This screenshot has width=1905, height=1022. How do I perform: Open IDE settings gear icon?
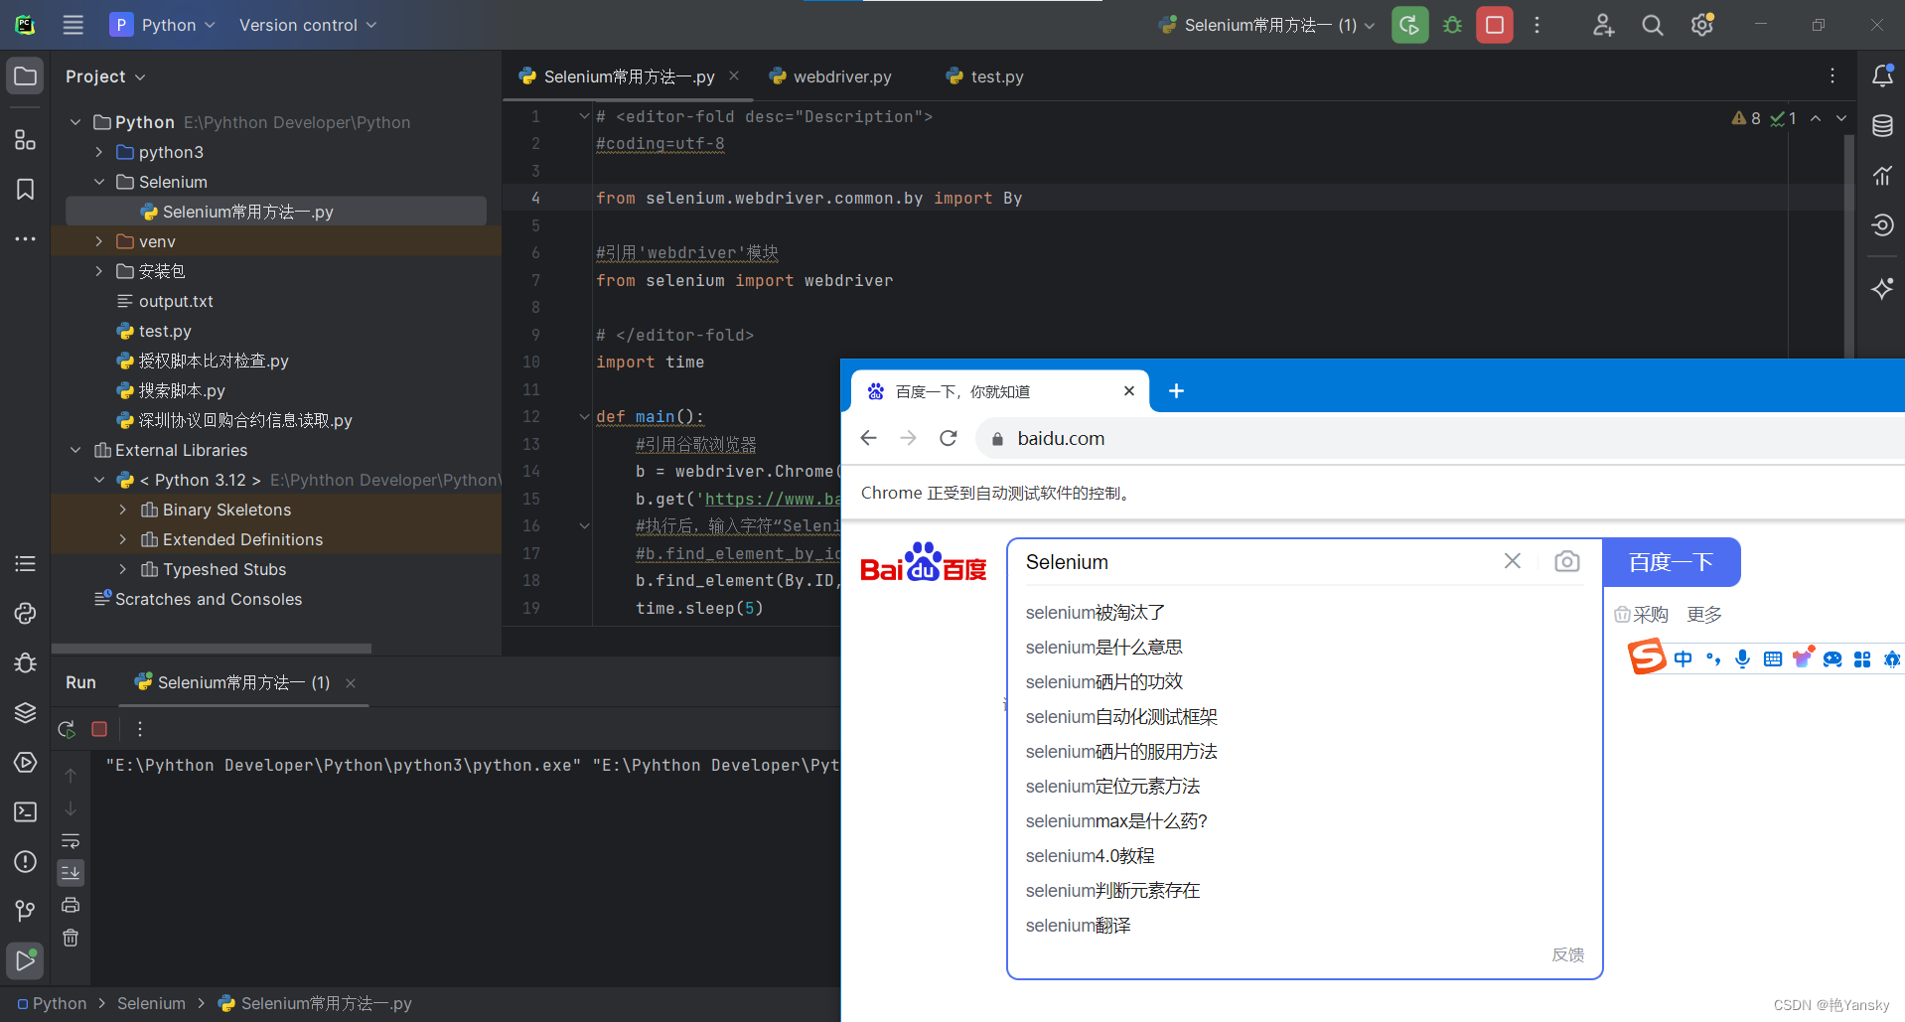(1702, 25)
